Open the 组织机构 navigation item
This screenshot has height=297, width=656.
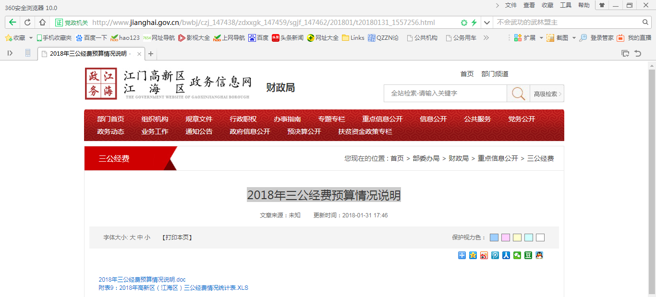(155, 119)
